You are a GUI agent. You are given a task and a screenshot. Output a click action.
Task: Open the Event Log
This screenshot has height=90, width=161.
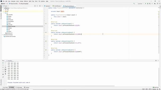(156, 87)
